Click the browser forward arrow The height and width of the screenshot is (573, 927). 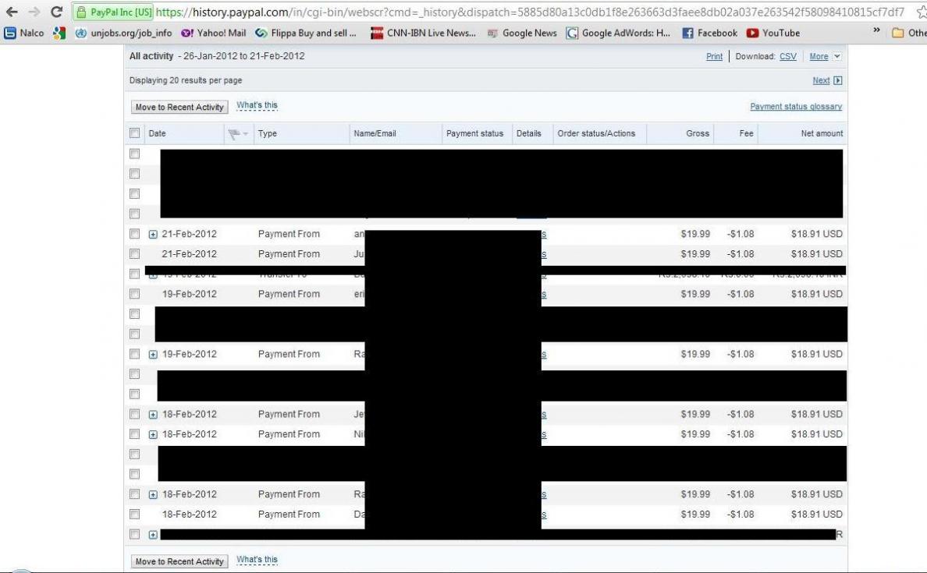point(34,12)
